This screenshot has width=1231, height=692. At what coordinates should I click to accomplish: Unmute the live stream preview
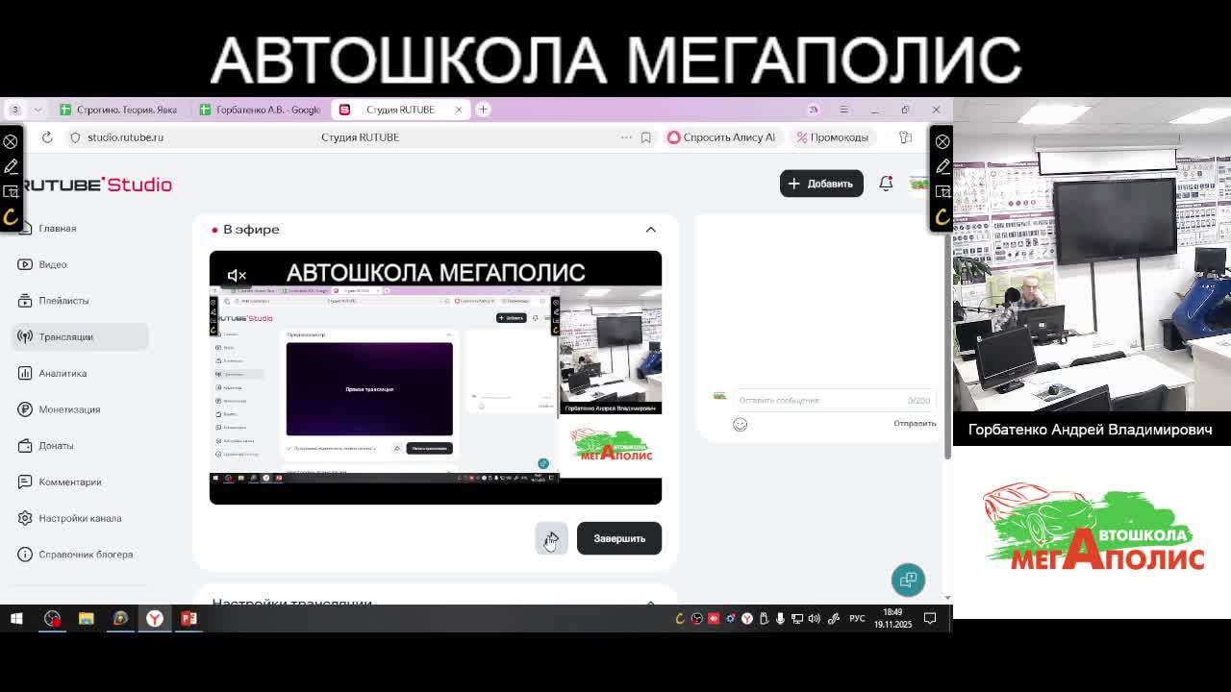click(237, 276)
